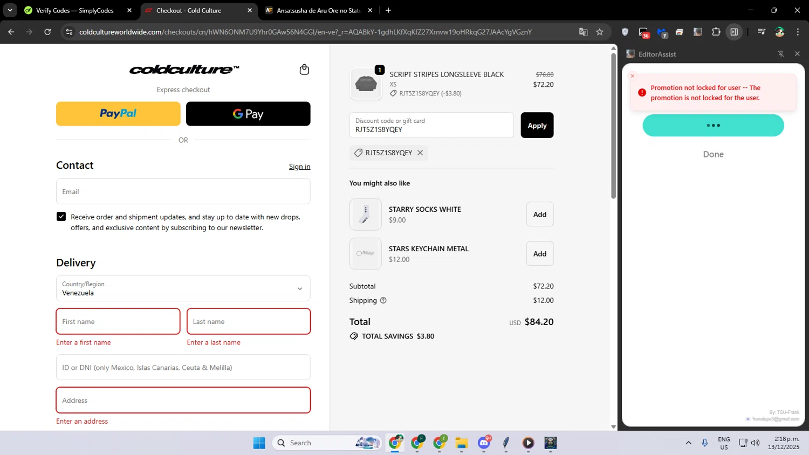The width and height of the screenshot is (809, 455).
Task: Click the taskbar Search box
Action: click(327, 443)
